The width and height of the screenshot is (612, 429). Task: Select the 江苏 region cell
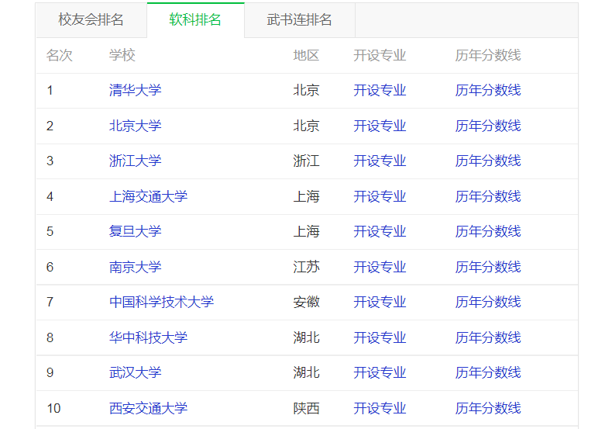(307, 267)
